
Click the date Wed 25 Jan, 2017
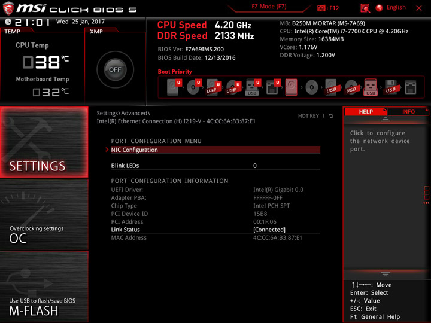coord(80,22)
